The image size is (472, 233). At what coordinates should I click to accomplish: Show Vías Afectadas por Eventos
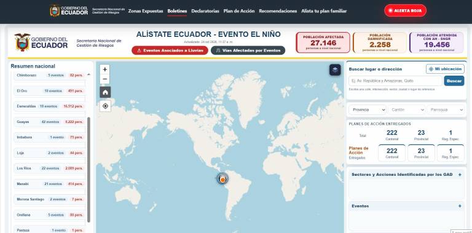pyautogui.click(x=248, y=50)
